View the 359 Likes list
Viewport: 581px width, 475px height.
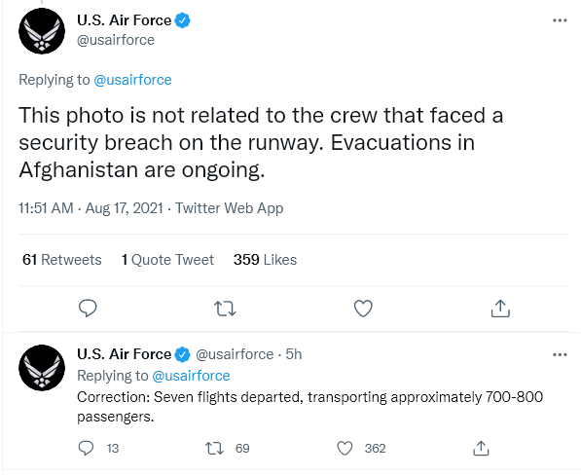265,260
